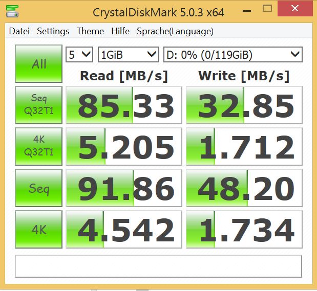The height and width of the screenshot is (291, 317).
Task: Expand the D: drive selection dropdown
Action: pos(233,54)
